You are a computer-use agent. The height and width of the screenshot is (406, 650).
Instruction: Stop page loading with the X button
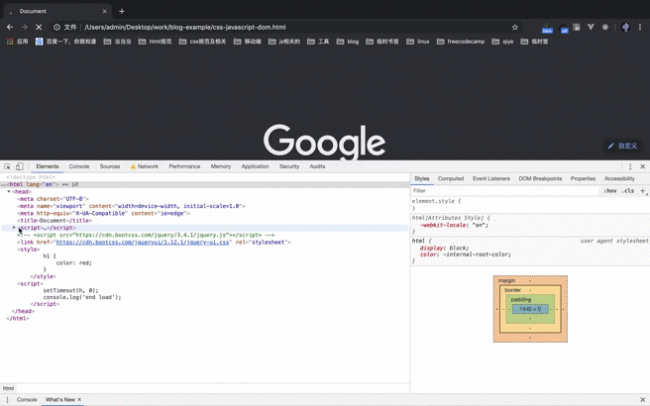pyautogui.click(x=39, y=27)
